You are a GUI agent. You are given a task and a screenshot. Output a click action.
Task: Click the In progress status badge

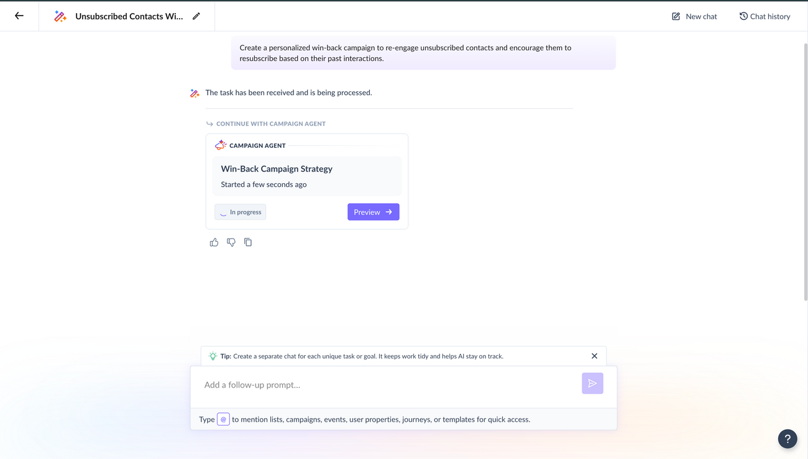[241, 212]
